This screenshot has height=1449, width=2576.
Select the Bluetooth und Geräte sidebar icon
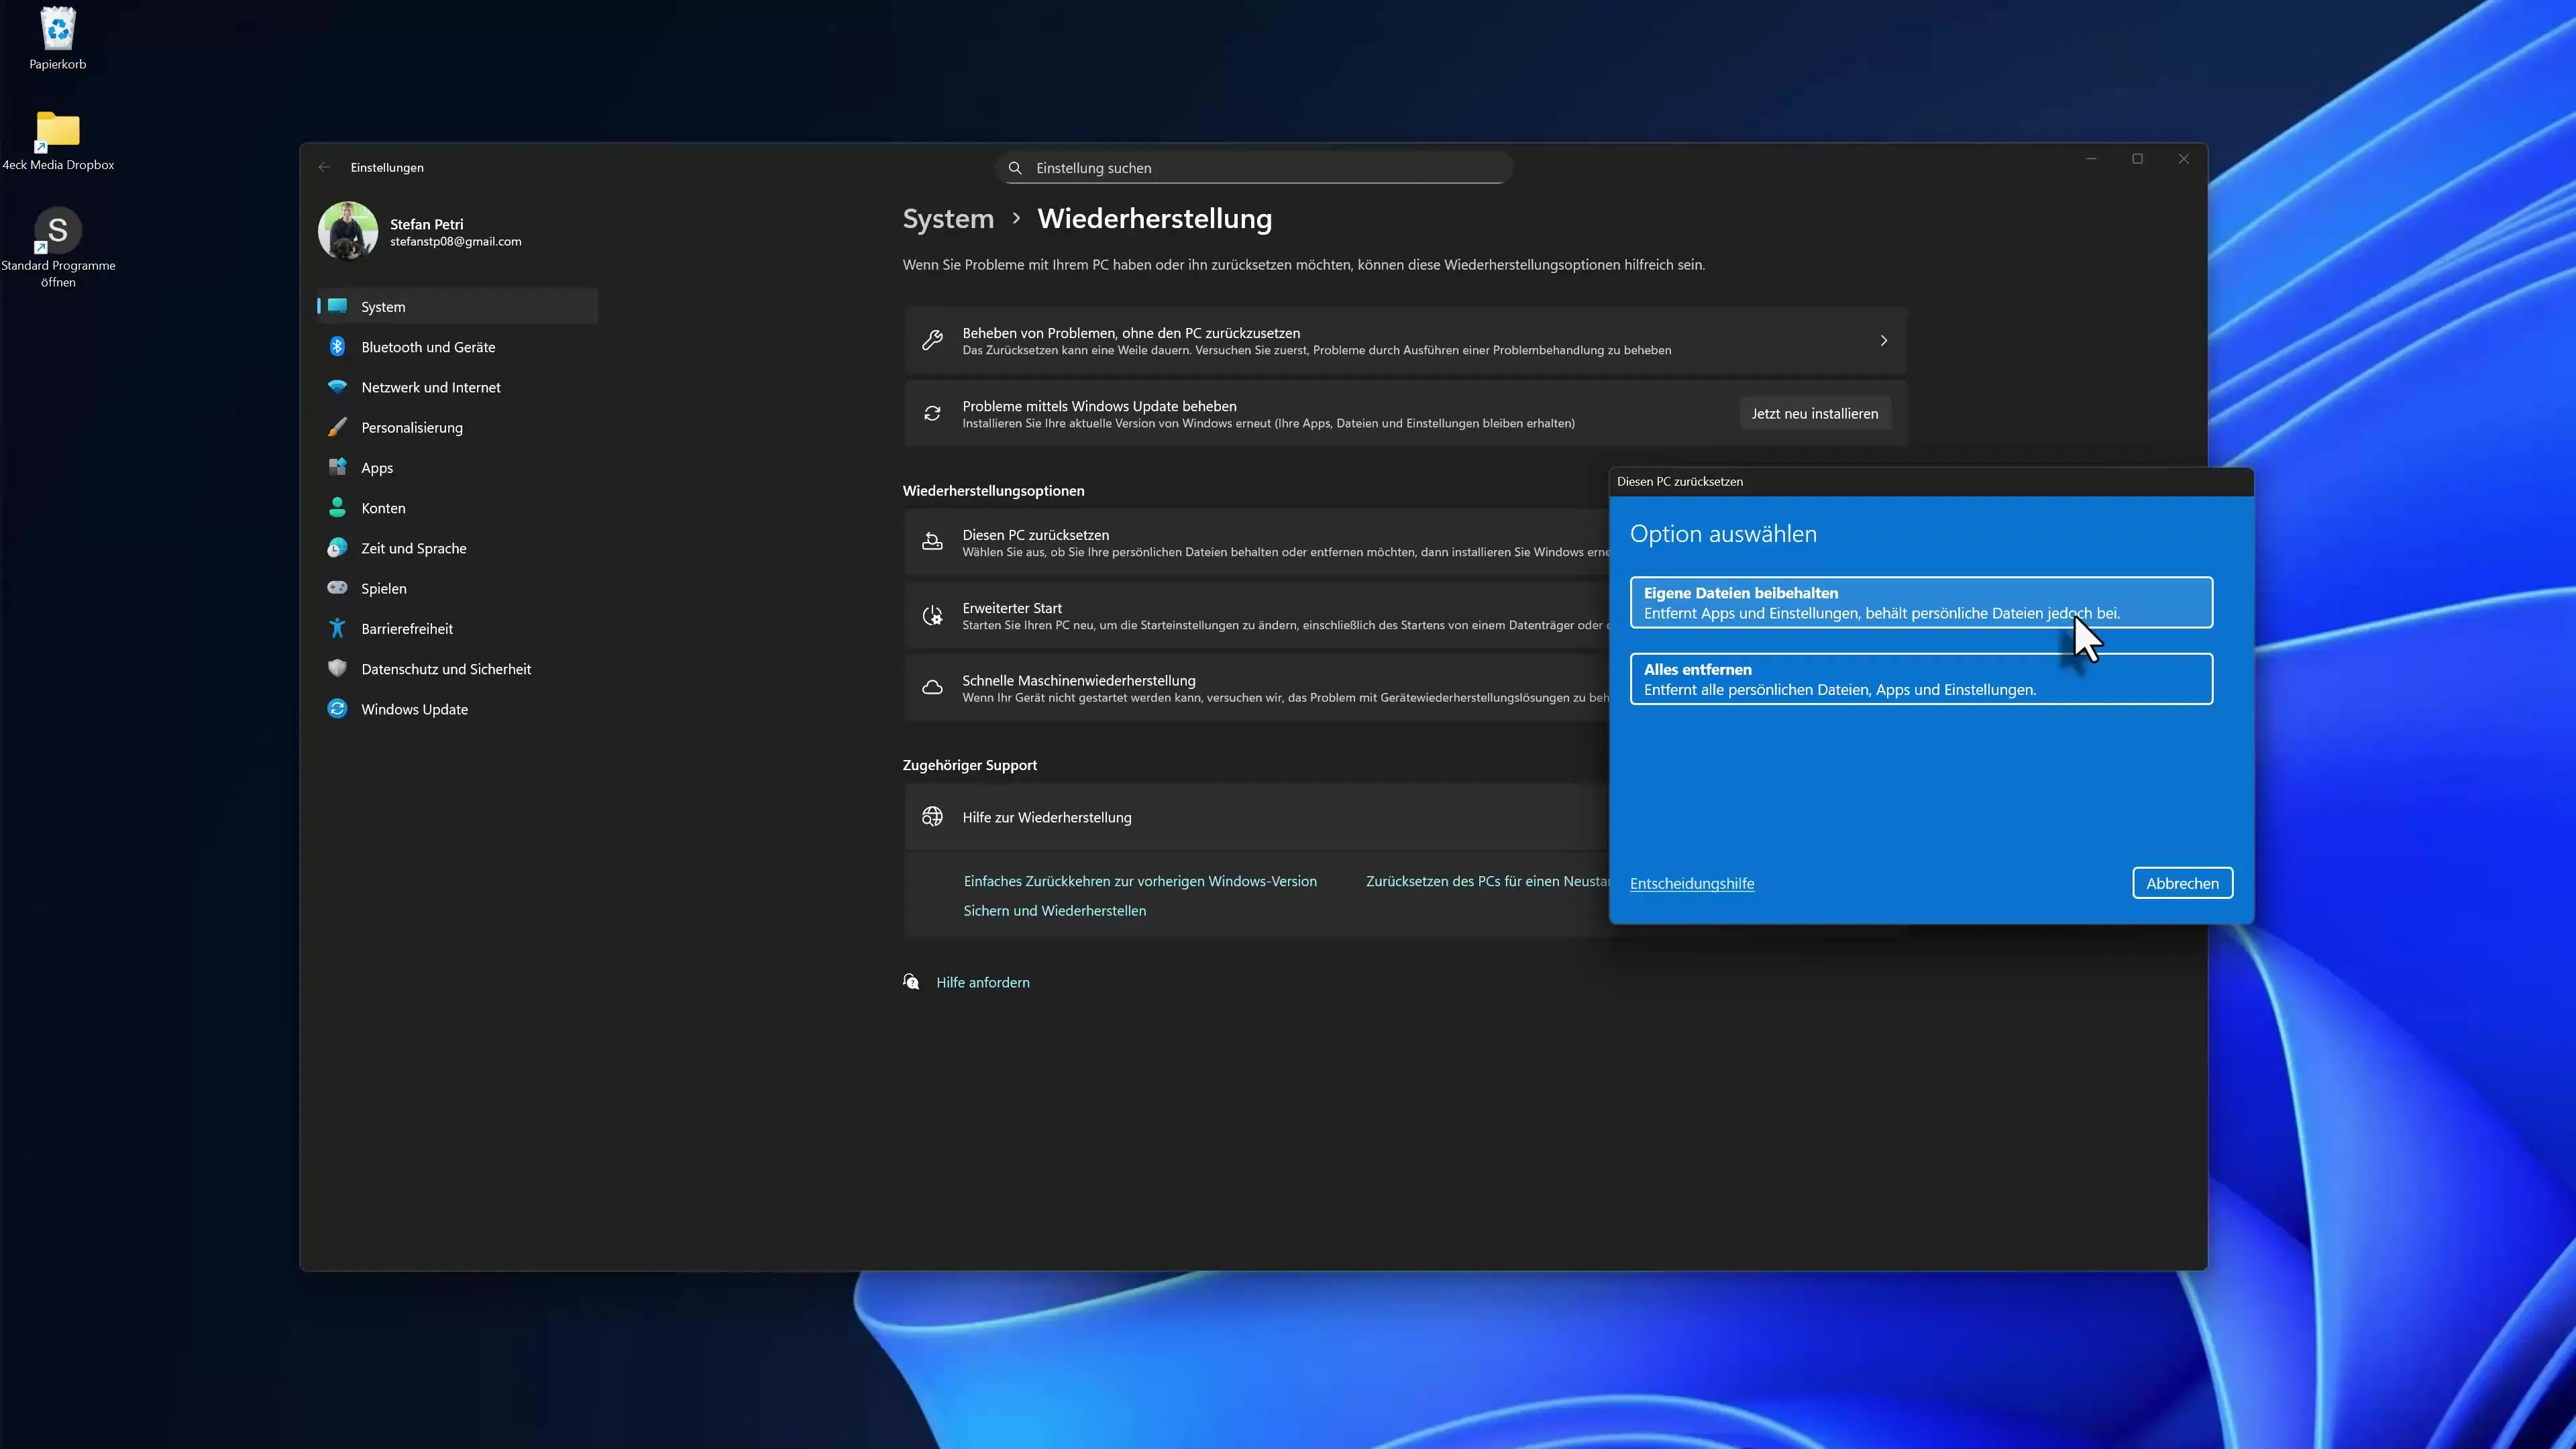coord(337,347)
